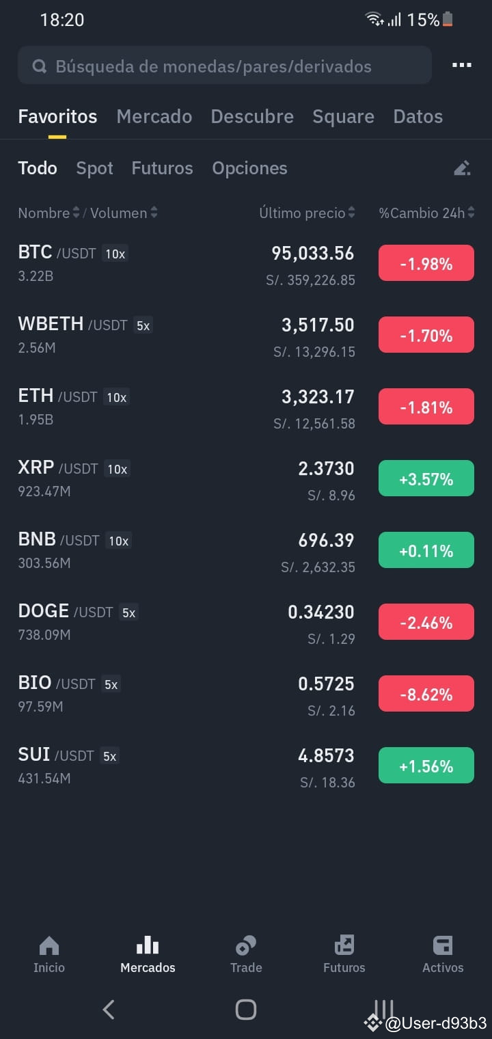Toggle XRP +3.57% change badge
This screenshot has height=1039, width=492.
(x=426, y=478)
